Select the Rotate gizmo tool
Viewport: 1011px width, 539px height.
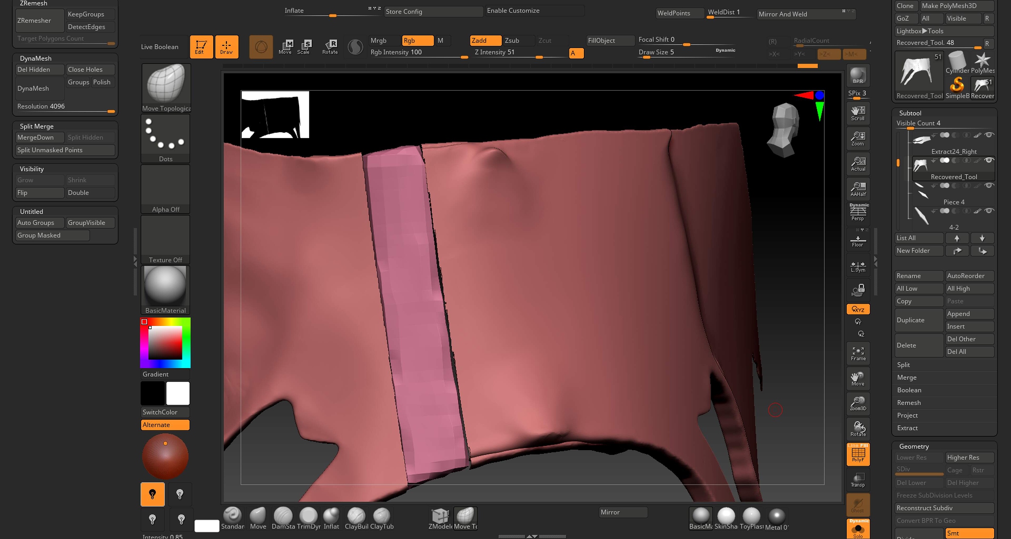(330, 46)
